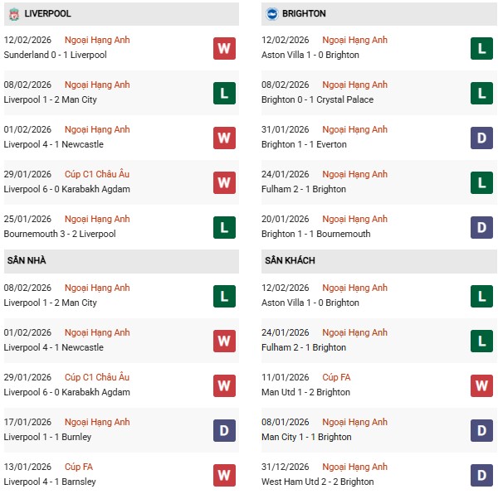Click D badge for Liverpool 1 - 1 Burnley

click(224, 430)
